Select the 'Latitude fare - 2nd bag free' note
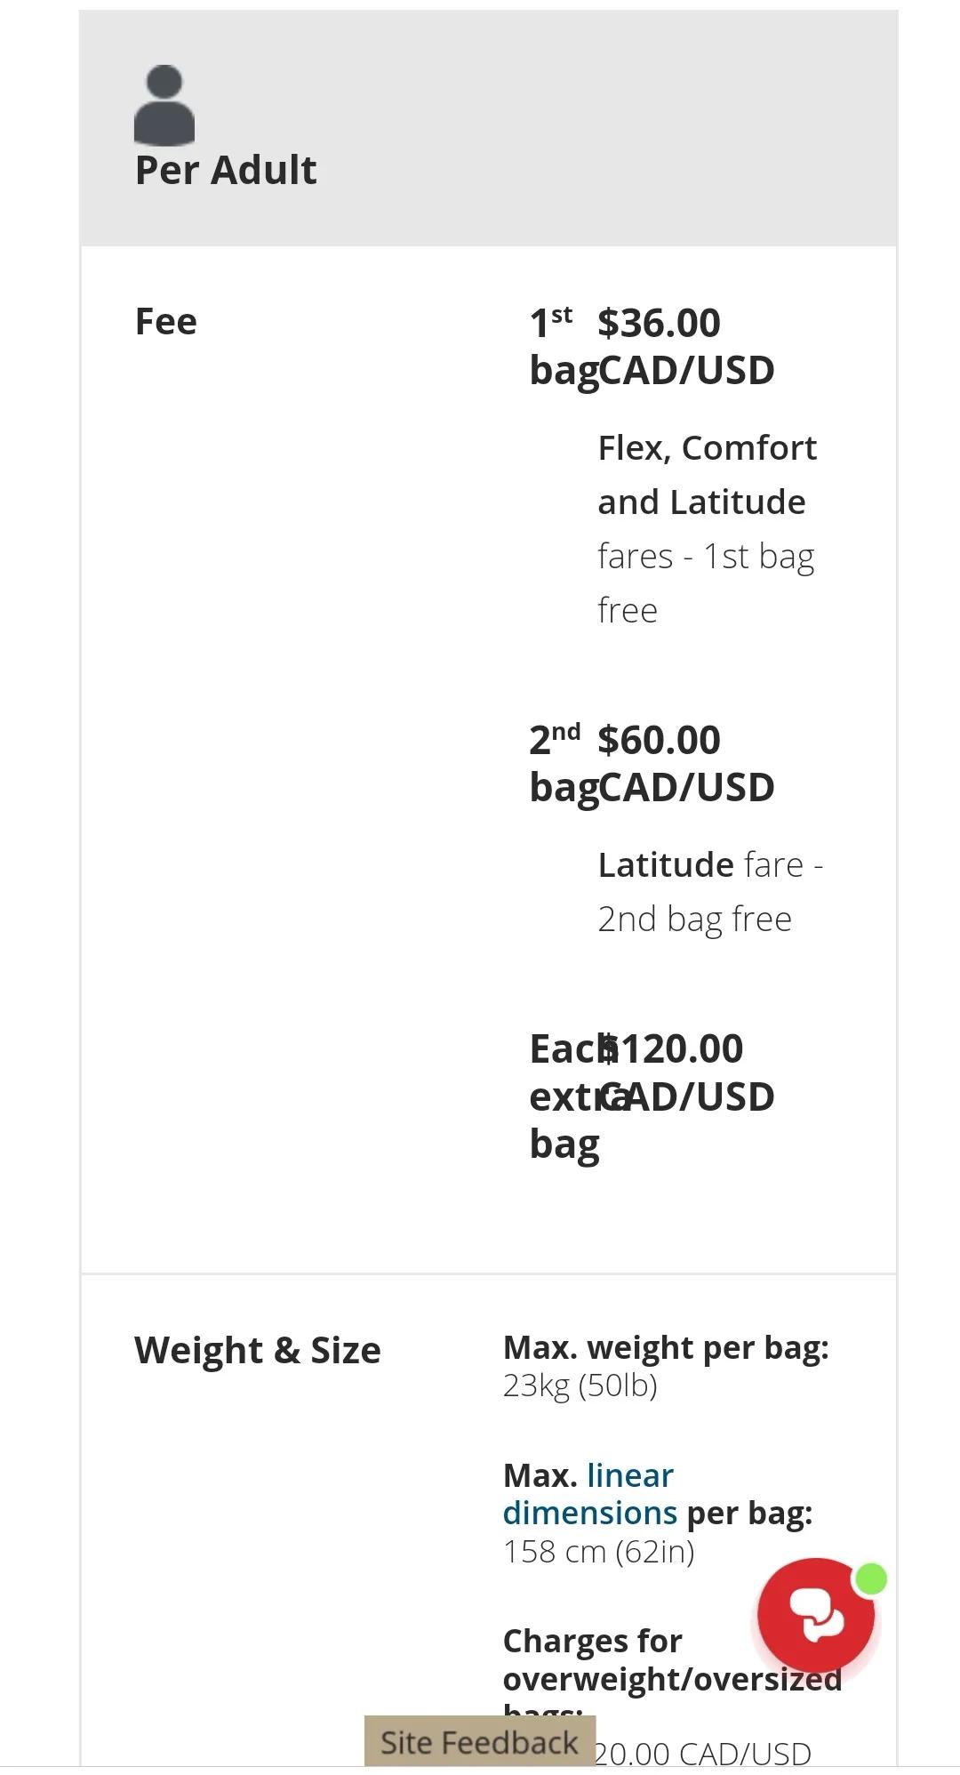 (x=709, y=891)
